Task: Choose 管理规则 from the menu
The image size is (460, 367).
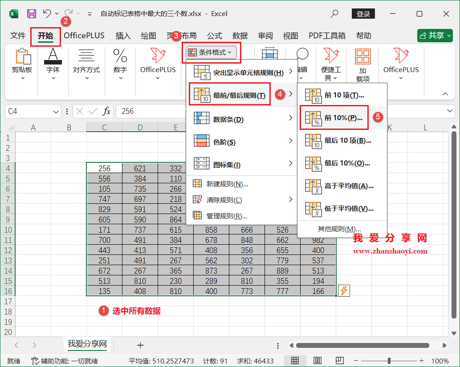Action: tap(242, 216)
